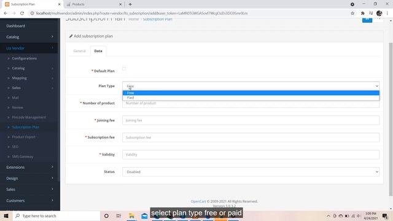Open a new browser tab

[x=130, y=4]
